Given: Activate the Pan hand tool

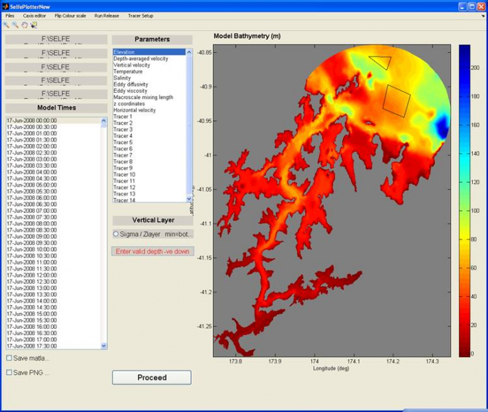Looking at the screenshot, I should pyautogui.click(x=24, y=25).
